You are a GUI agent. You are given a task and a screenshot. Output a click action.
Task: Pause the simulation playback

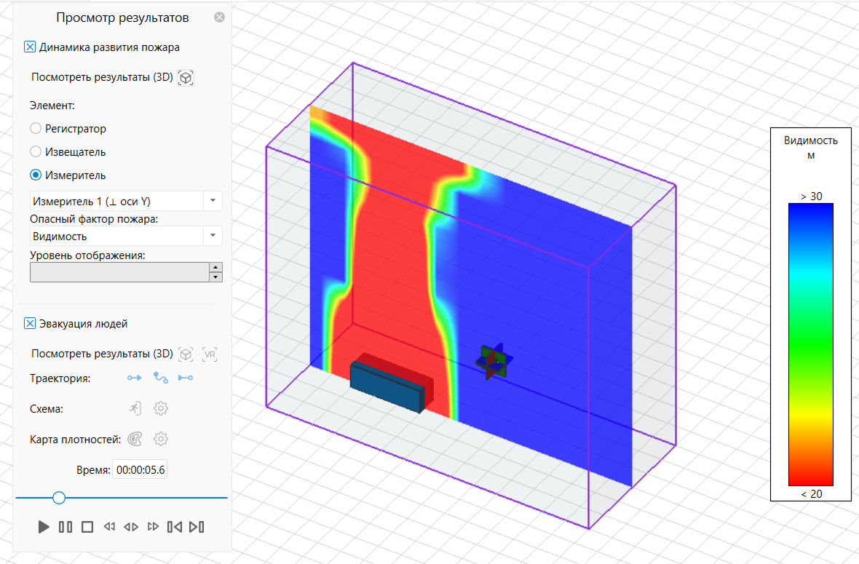pos(66,527)
